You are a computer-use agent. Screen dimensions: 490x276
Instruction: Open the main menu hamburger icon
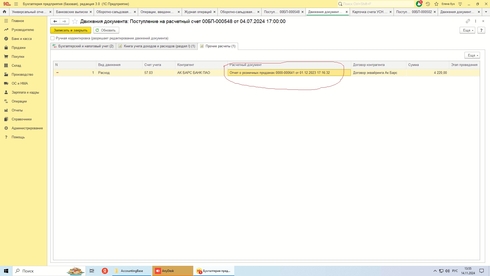pos(16,4)
